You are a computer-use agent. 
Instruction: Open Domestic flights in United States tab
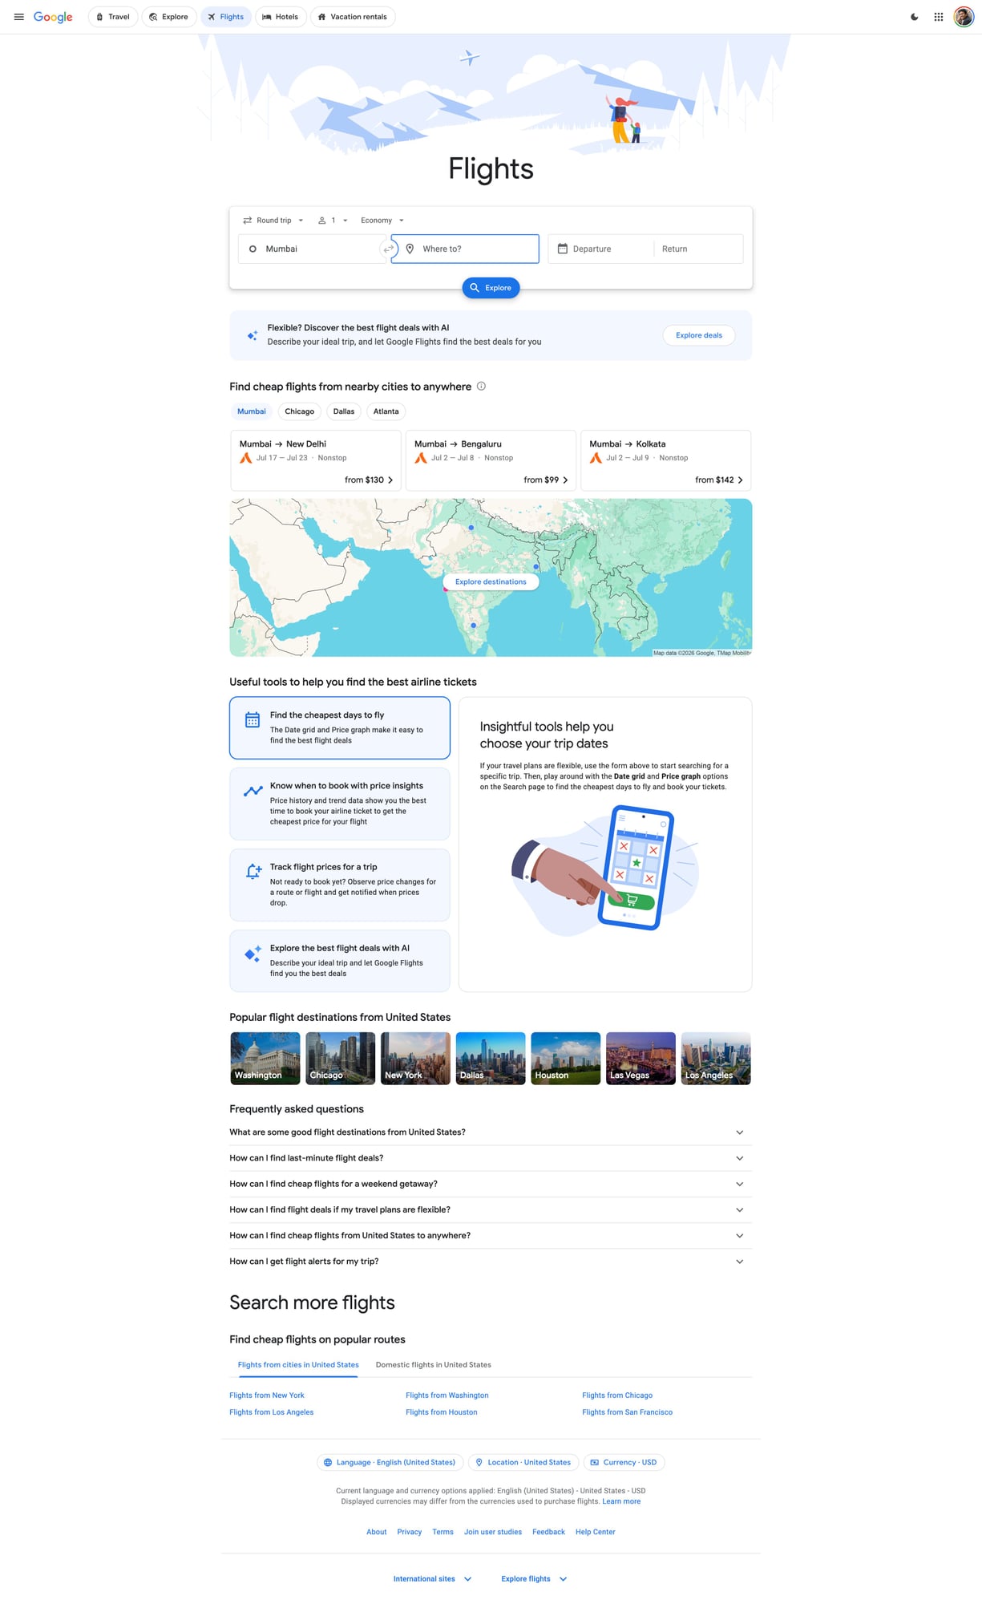point(433,1365)
